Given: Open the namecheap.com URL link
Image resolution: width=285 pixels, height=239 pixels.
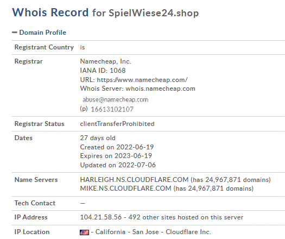Looking at the screenshot, I should pyautogui.click(x=142, y=80).
